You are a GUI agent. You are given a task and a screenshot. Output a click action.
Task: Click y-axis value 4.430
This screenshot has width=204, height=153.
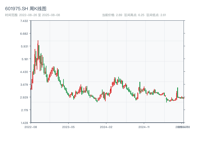[24, 72]
